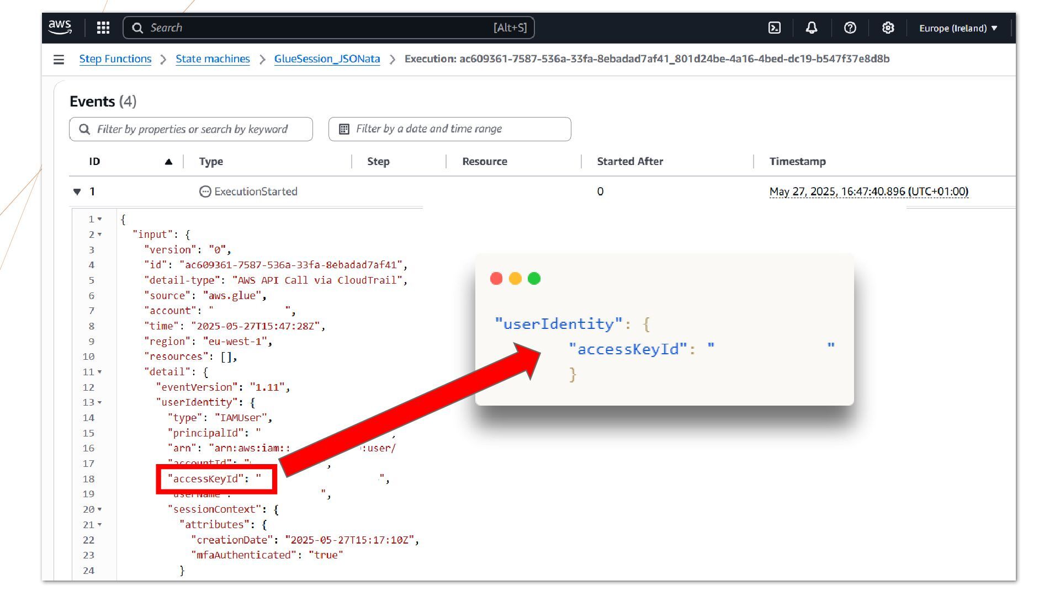Fold the "userIdentity" object at line 13
Screen dimensions: 1060x596
(100, 402)
